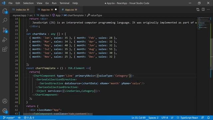The width and height of the screenshot is (213, 120).
Task: Switch to the index.tsx tab
Action: [x=22, y=10]
